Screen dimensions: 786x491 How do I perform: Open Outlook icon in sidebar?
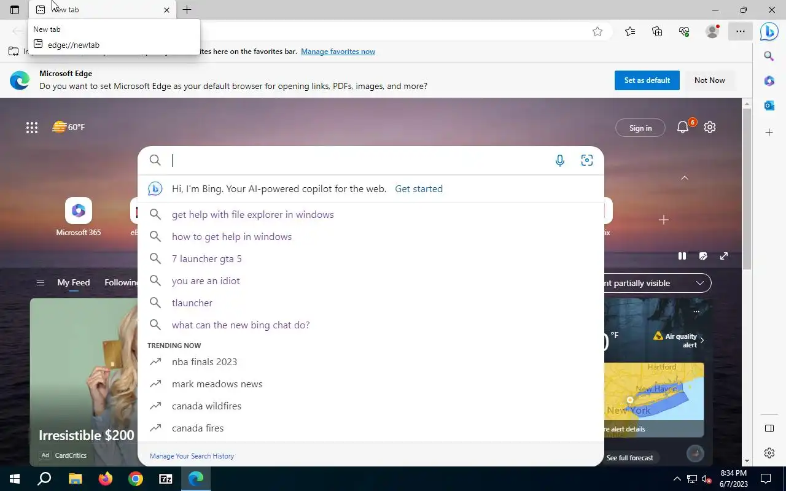coord(769,106)
